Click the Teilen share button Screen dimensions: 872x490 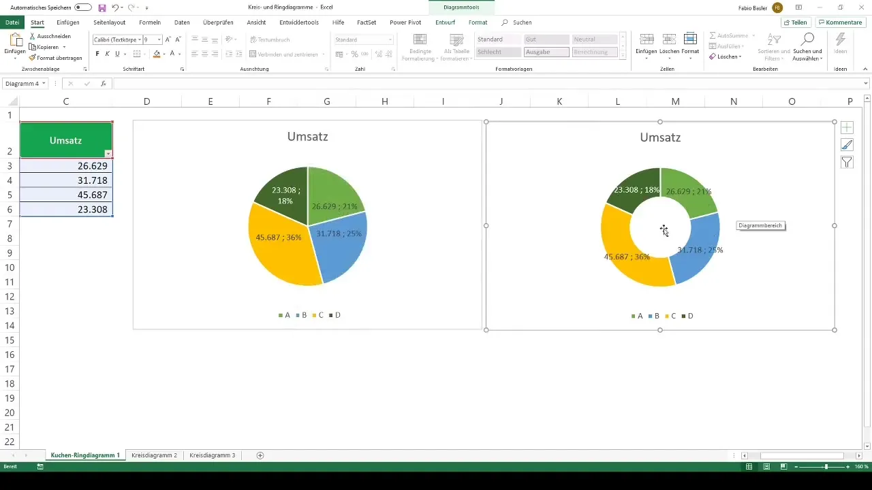pyautogui.click(x=795, y=22)
